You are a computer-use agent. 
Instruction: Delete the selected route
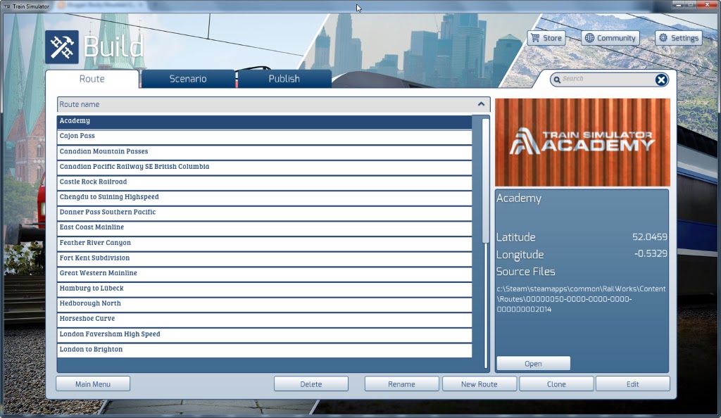(311, 384)
